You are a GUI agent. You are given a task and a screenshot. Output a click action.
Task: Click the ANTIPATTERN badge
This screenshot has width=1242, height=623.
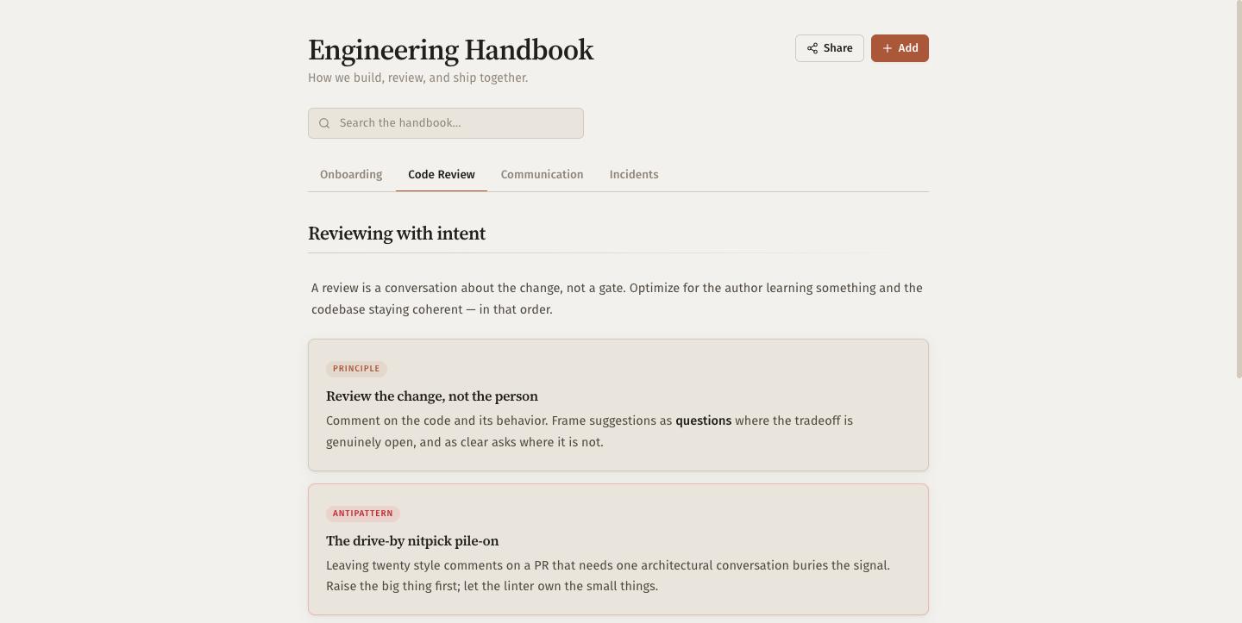(363, 514)
